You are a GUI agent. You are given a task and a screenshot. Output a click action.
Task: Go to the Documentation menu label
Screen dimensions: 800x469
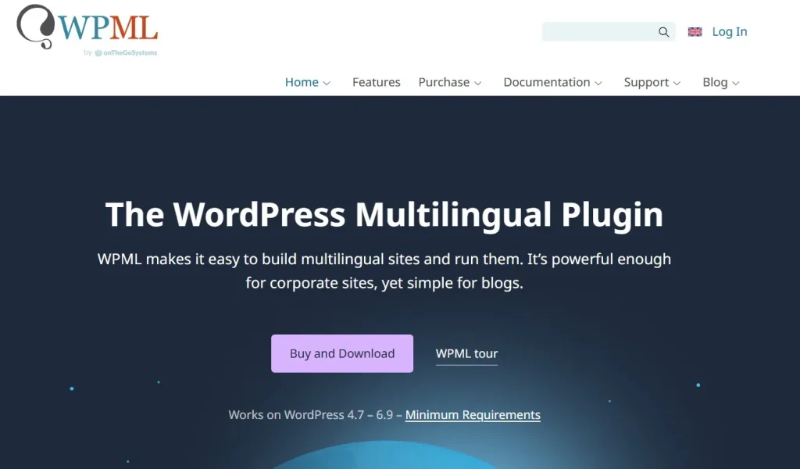546,82
